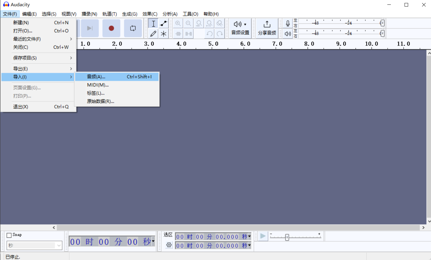
Task: Open the 效果(C) effects menu
Action: coord(150,14)
